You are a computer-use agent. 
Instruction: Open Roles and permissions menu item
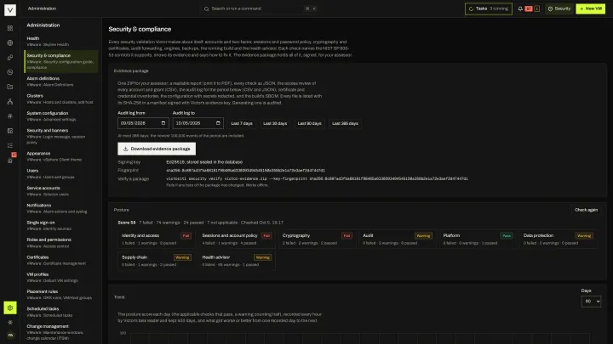pyautogui.click(x=60, y=243)
